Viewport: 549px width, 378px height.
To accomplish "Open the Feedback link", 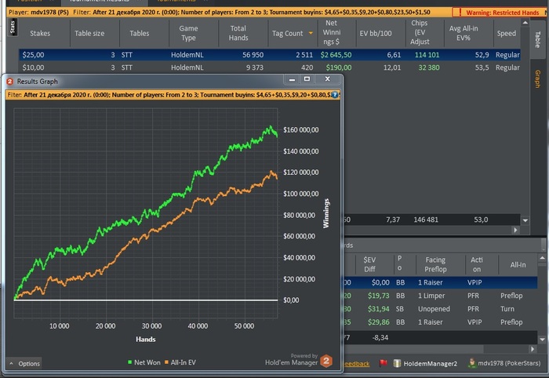I will tap(356, 364).
